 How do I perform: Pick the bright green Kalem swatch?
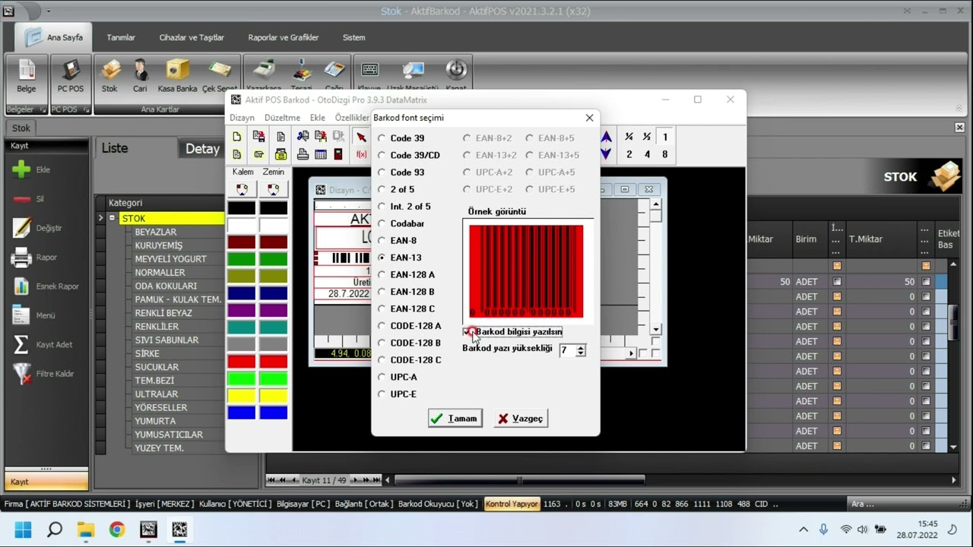[x=242, y=378]
